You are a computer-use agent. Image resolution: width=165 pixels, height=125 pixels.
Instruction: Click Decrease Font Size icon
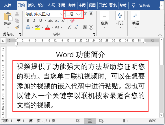(x=76, y=27)
